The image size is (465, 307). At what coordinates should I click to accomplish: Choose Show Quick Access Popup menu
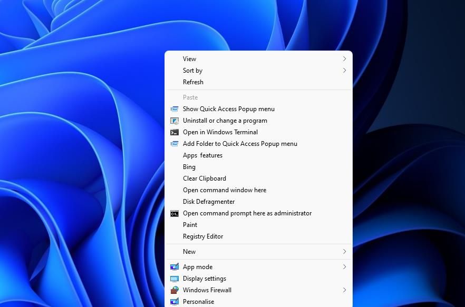click(258, 109)
